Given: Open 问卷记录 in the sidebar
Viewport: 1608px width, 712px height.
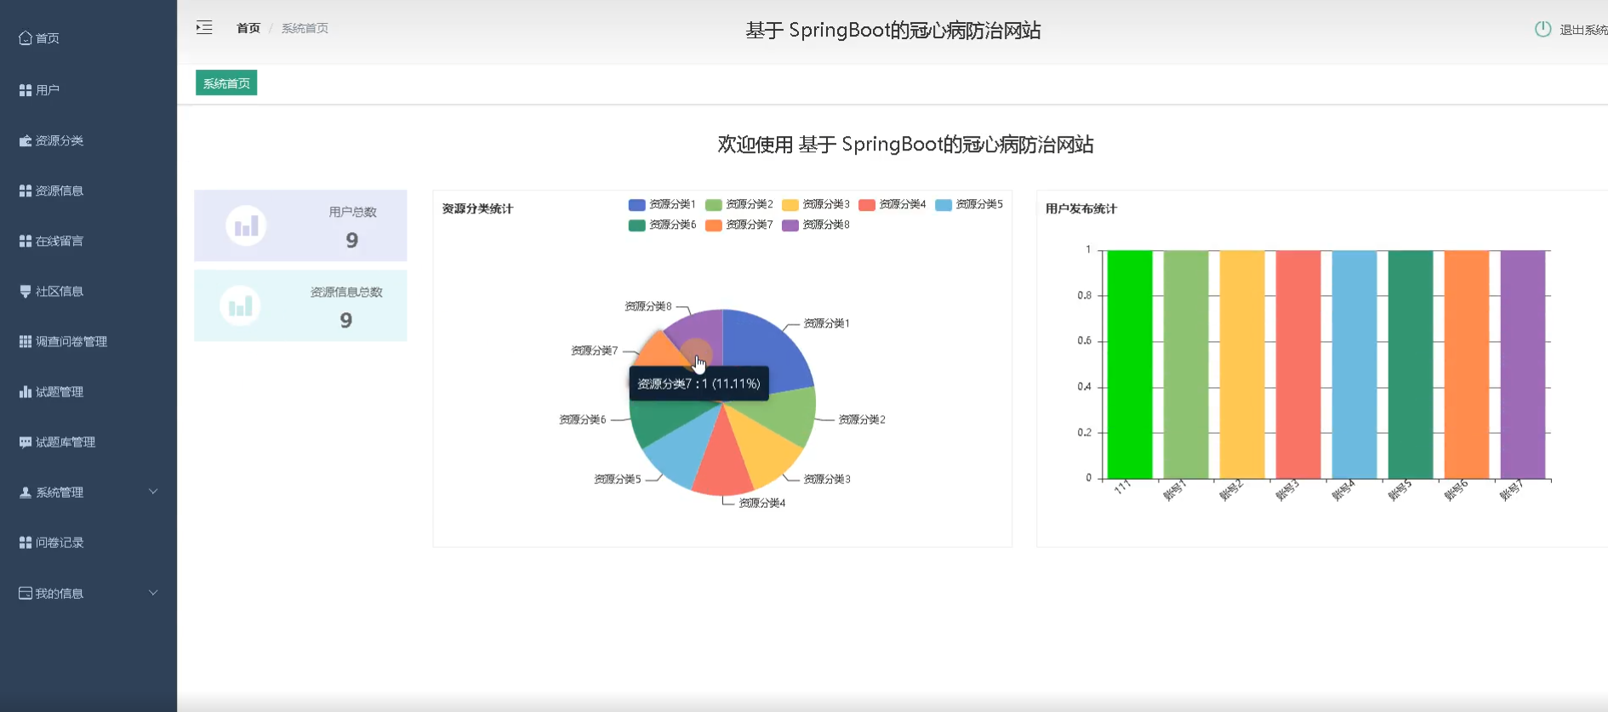Looking at the screenshot, I should (x=88, y=542).
